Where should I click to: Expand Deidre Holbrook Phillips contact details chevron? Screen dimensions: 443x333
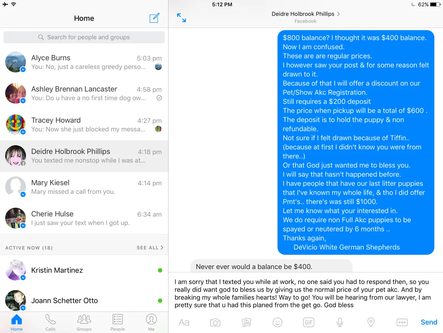[338, 14]
